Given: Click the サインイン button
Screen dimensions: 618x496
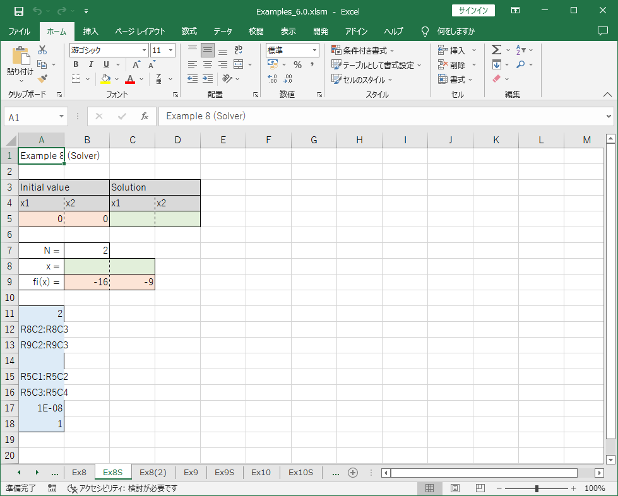Looking at the screenshot, I should (473, 11).
